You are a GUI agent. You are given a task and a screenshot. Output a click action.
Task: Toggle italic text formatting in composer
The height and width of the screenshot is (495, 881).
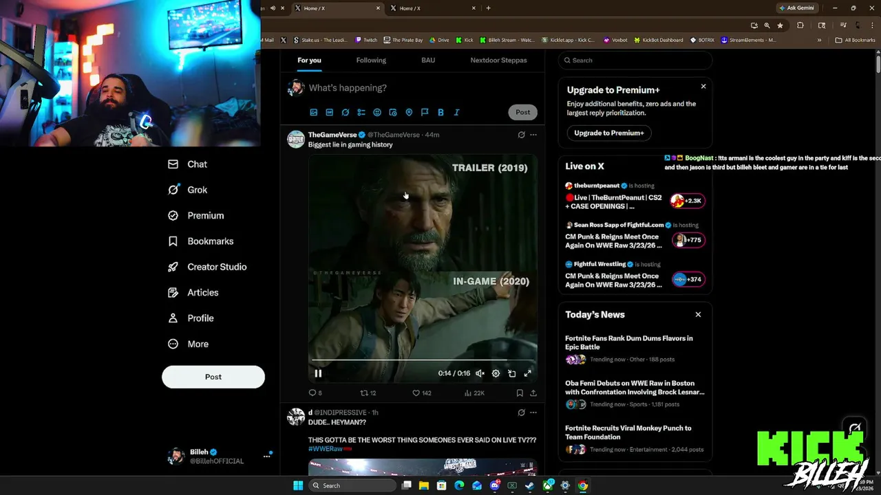456,112
